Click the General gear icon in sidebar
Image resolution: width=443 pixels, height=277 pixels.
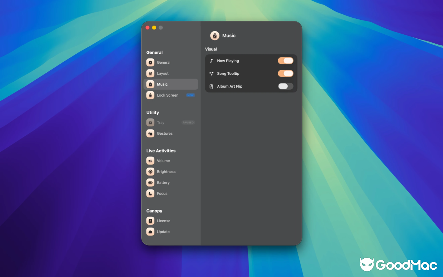click(x=150, y=63)
